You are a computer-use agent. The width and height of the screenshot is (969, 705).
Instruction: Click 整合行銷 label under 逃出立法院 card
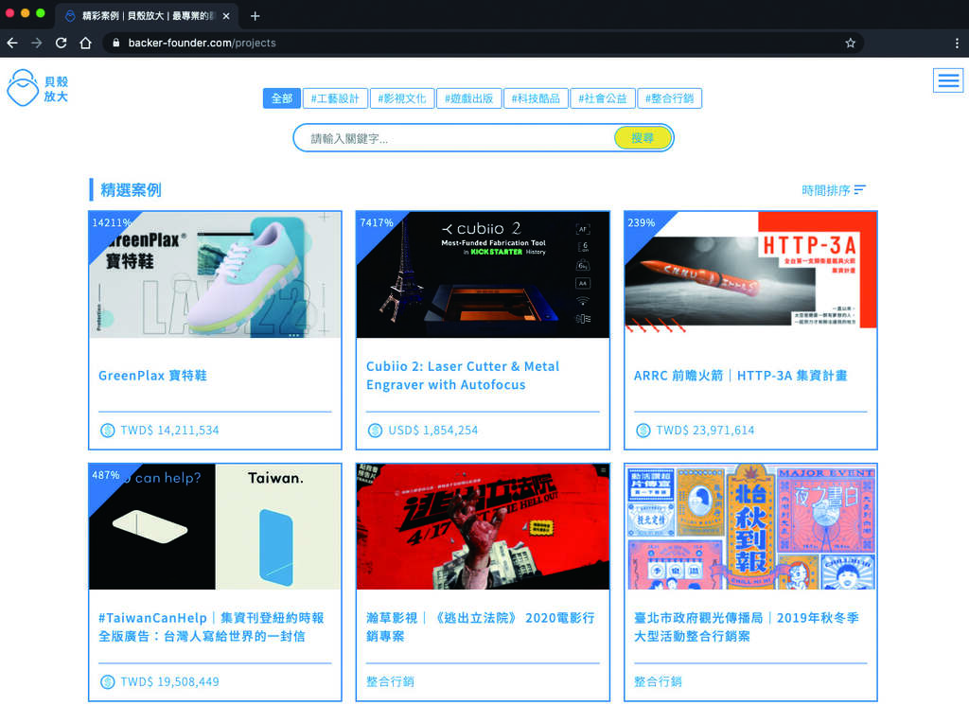390,681
